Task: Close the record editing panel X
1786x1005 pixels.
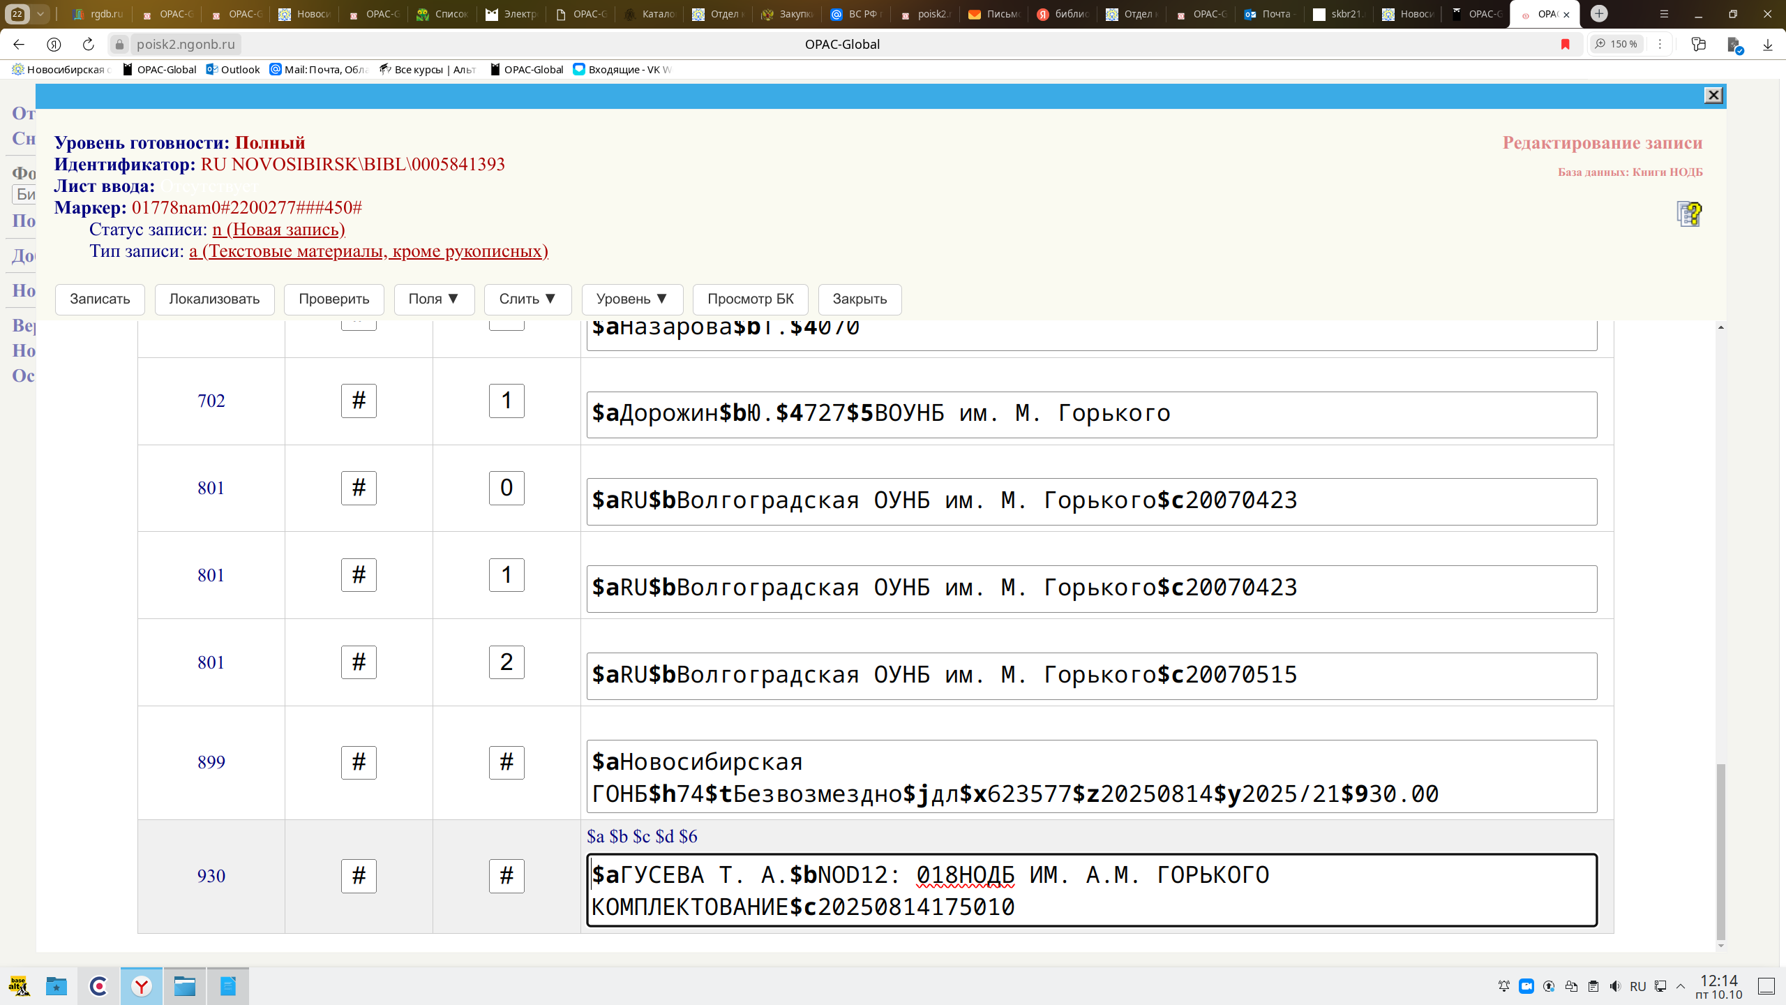Action: (1713, 96)
